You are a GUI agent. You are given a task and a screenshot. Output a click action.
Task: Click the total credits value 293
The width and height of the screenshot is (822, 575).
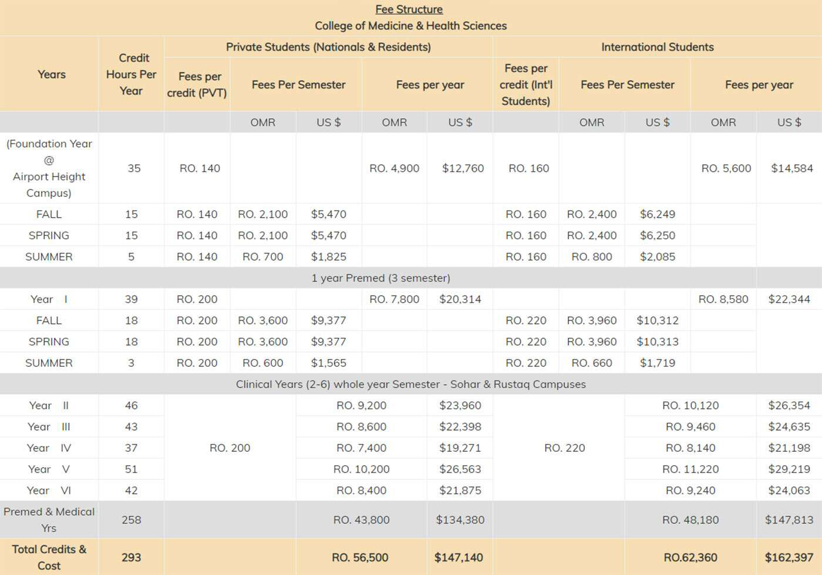pyautogui.click(x=132, y=557)
